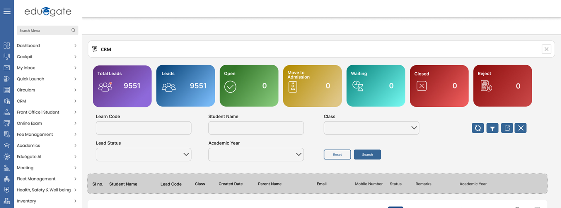The height and width of the screenshot is (208, 561).
Task: Open the Lead Status dropdown
Action: pos(144,155)
